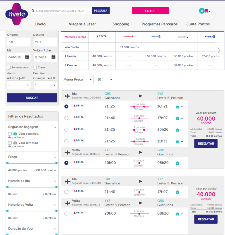
Task: Select the 21h40 Delta departure radio
Action: click(x=66, y=118)
